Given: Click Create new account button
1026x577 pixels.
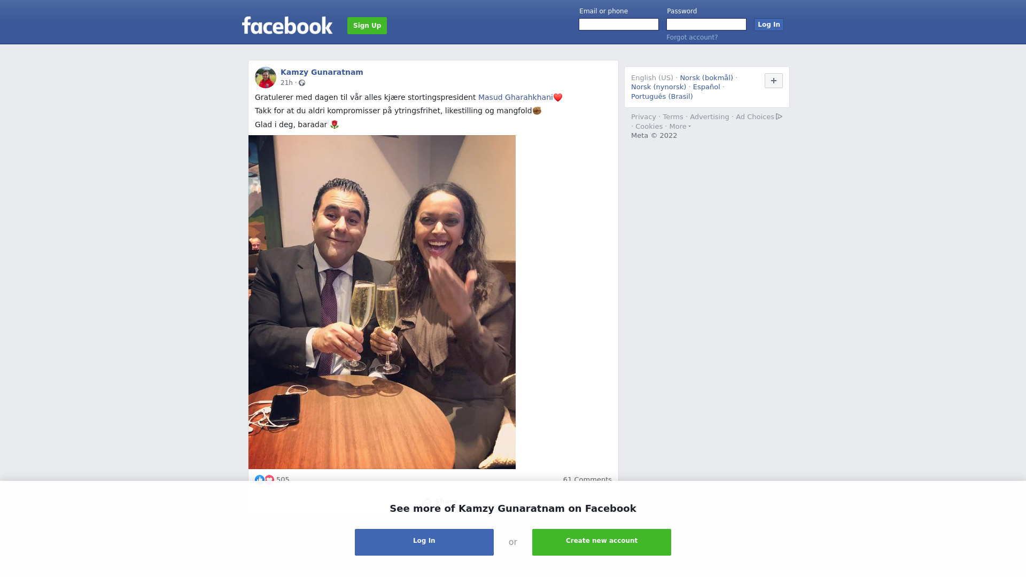Looking at the screenshot, I should point(602,542).
